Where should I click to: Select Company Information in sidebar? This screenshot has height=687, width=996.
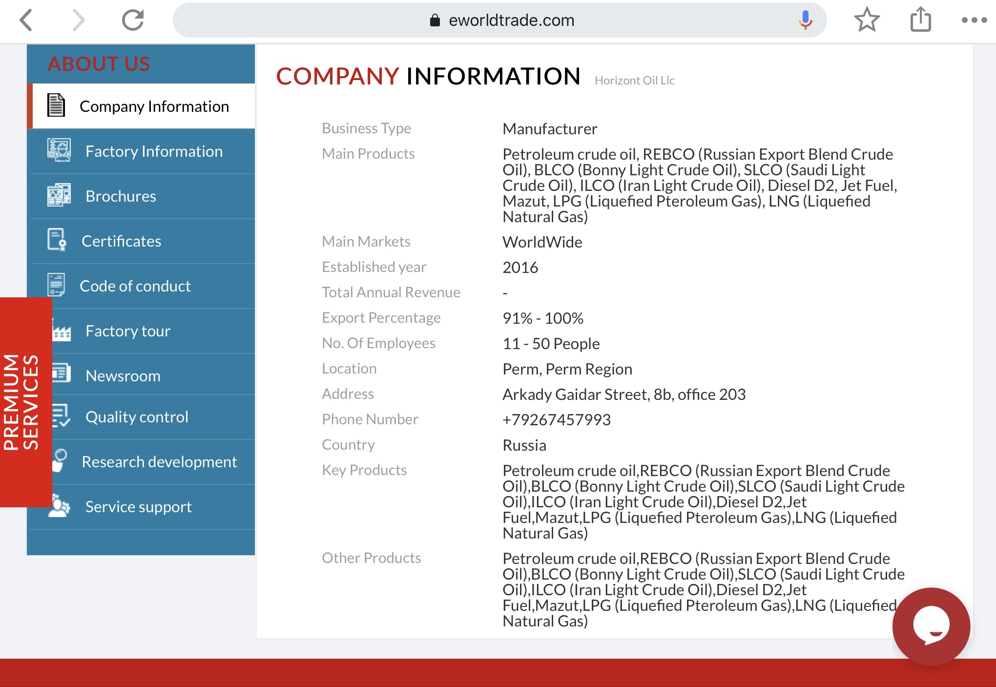coord(154,106)
